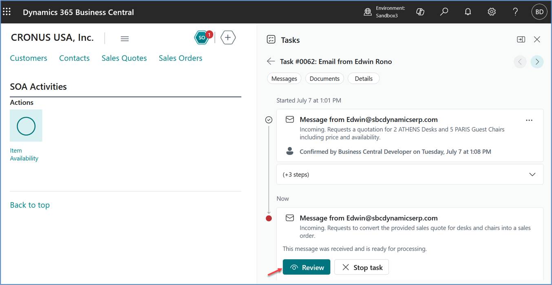552x285 pixels.
Task: Open the app launcher waffle menu
Action: pos(7,12)
